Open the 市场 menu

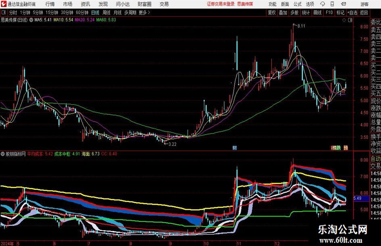tap(68, 4)
